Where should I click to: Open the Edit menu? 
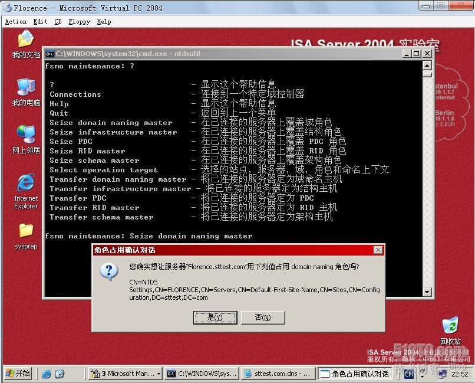pyautogui.click(x=40, y=21)
